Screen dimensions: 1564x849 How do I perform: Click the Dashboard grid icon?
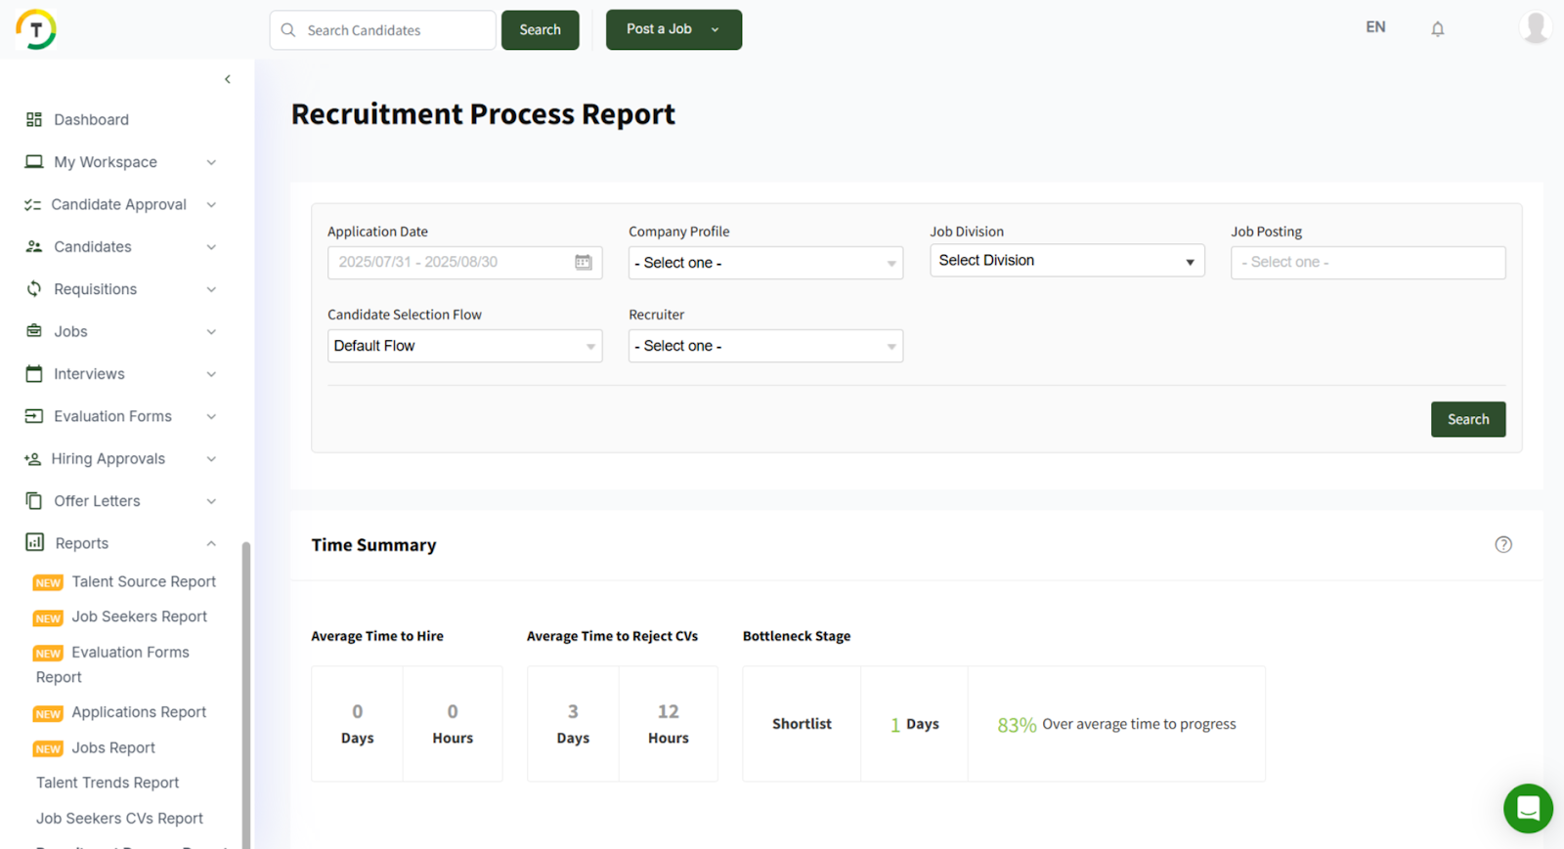pos(34,119)
